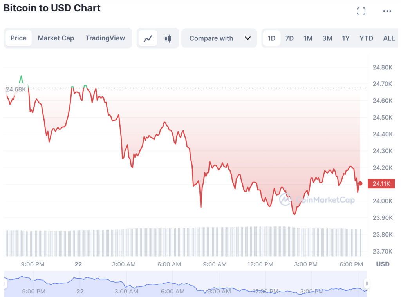The image size is (401, 297).
Task: Switch to candlestick chart view
Action: (x=168, y=38)
